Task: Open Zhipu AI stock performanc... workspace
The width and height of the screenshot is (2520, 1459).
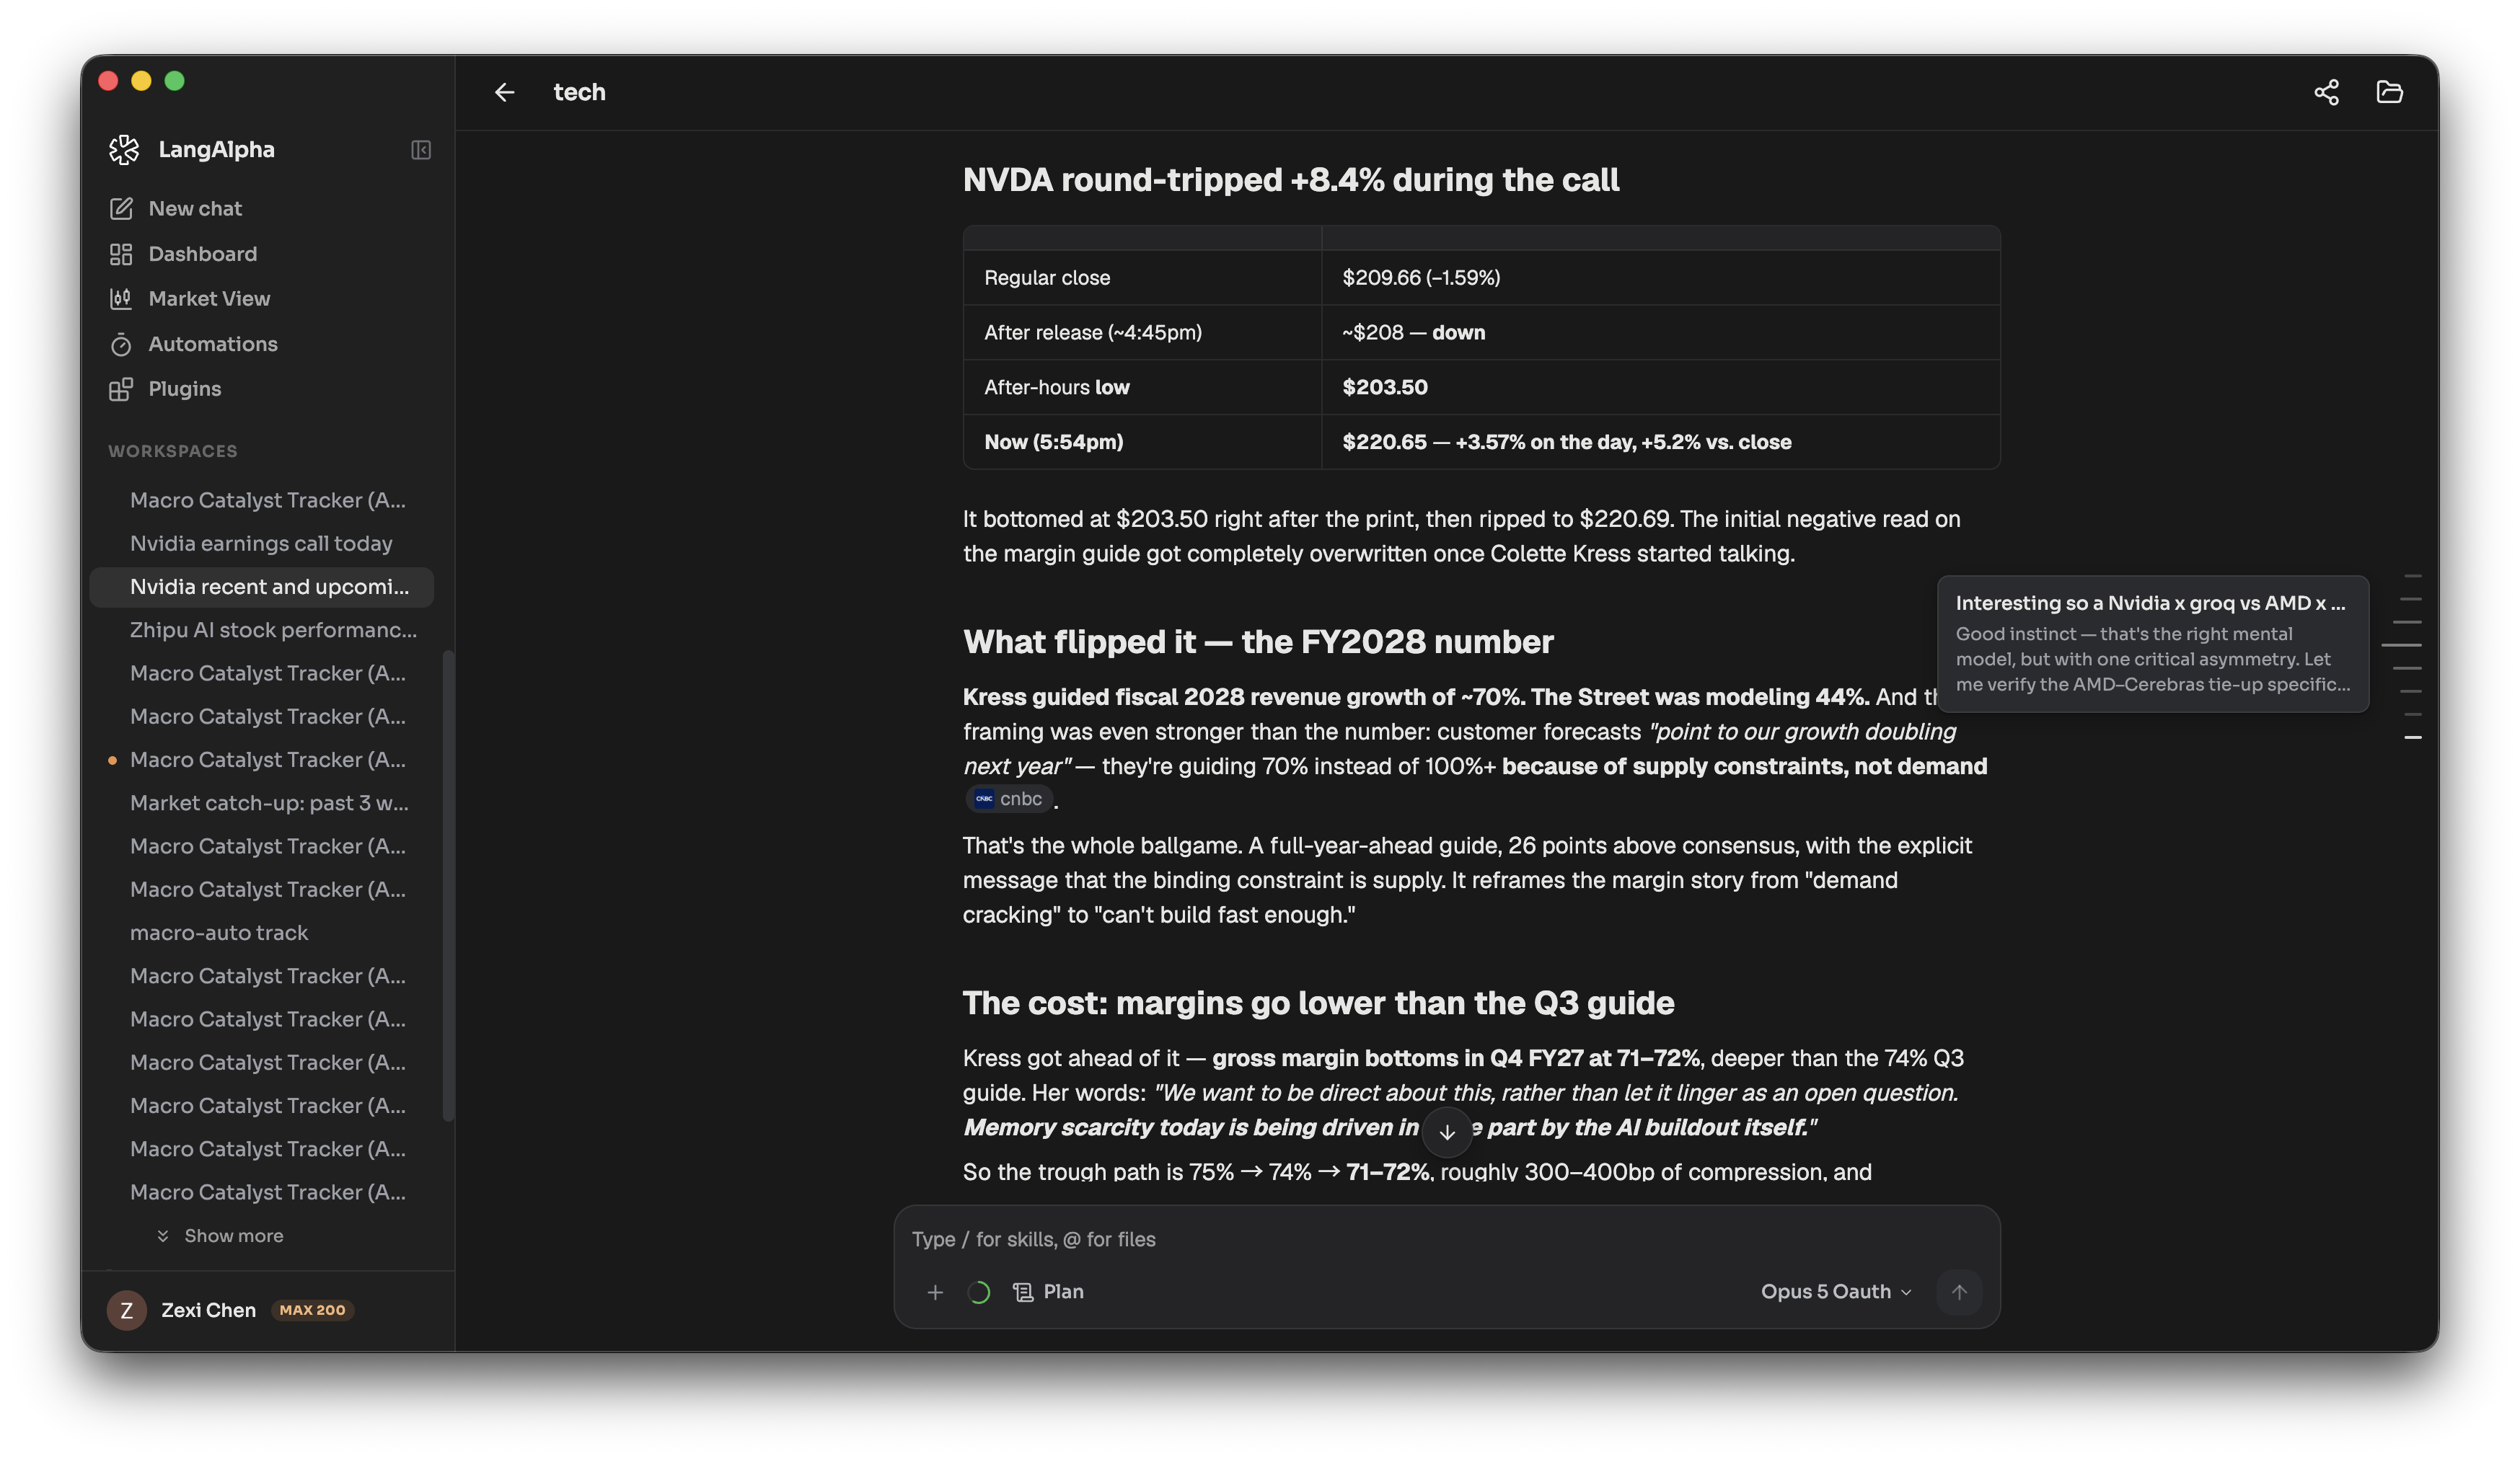Action: [262, 629]
